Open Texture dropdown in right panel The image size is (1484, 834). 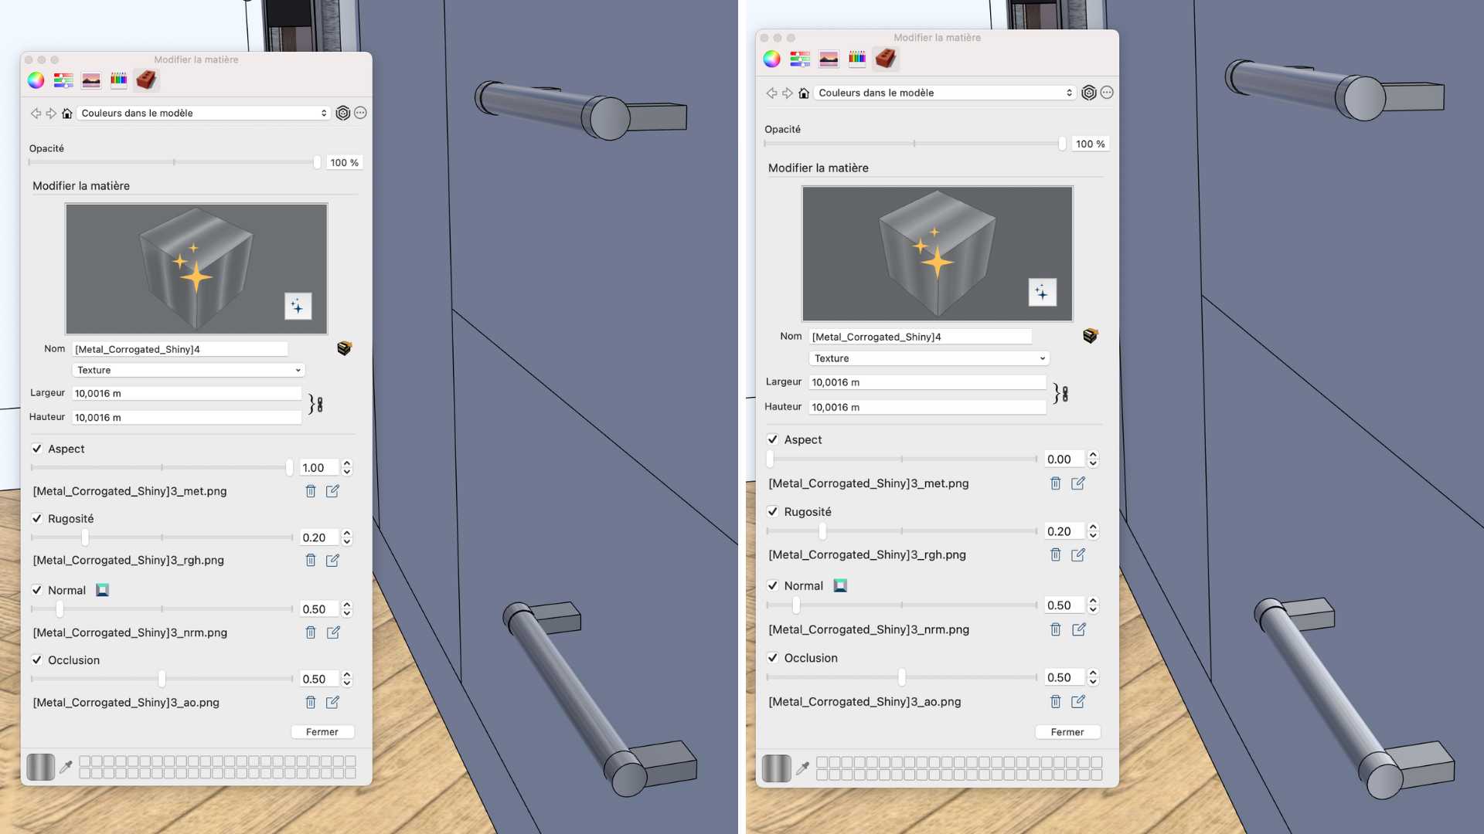pyautogui.click(x=929, y=358)
